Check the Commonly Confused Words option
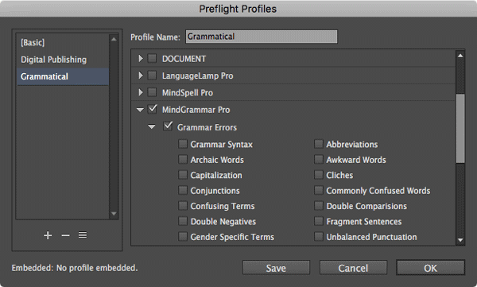Viewport: 477px width, 287px height. point(319,190)
